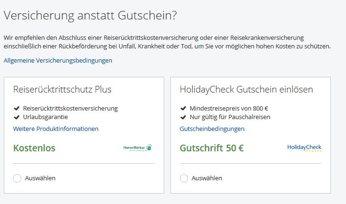346x204 pixels.
Task: Open Allgemeine Versicherungsbedingungen link
Action: 58,61
